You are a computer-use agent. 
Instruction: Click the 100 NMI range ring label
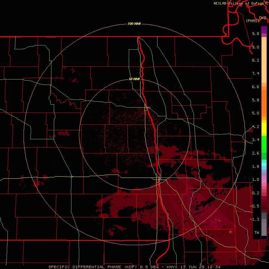[x=134, y=24]
